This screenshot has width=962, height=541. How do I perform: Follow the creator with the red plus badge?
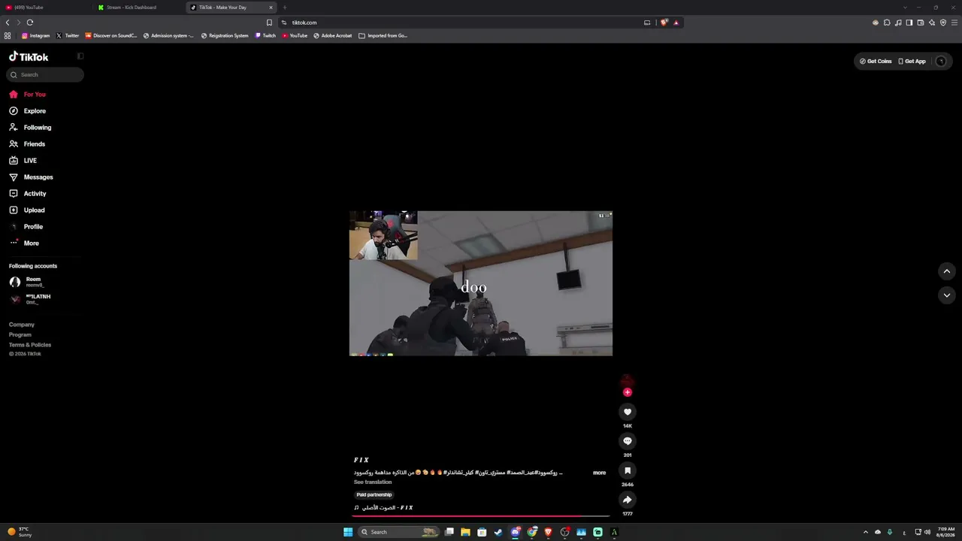point(628,392)
